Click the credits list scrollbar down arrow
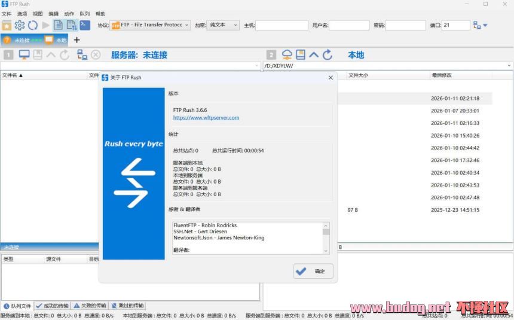Viewport: 514px width, 320px height. [x=326, y=251]
